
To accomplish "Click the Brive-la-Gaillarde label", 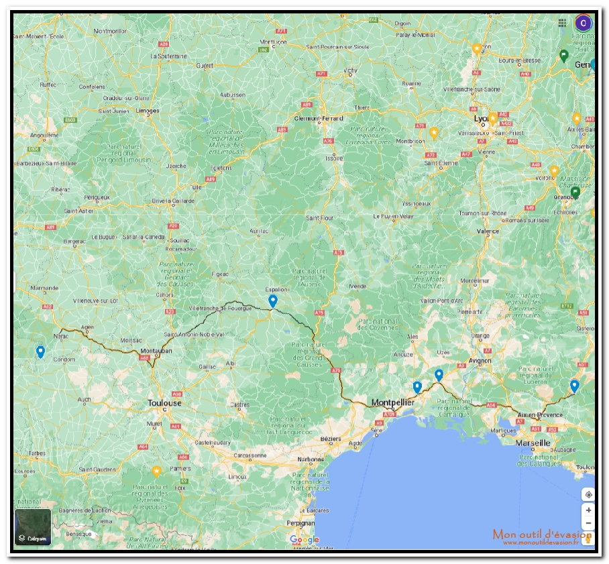I will (173, 201).
